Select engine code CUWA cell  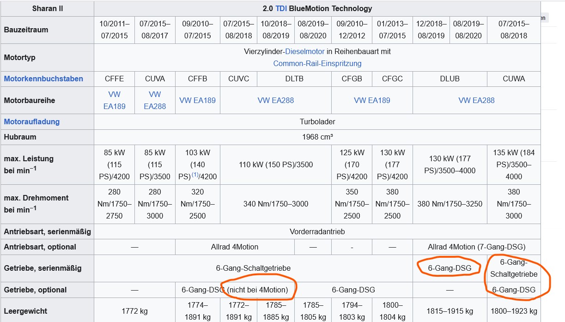[514, 79]
